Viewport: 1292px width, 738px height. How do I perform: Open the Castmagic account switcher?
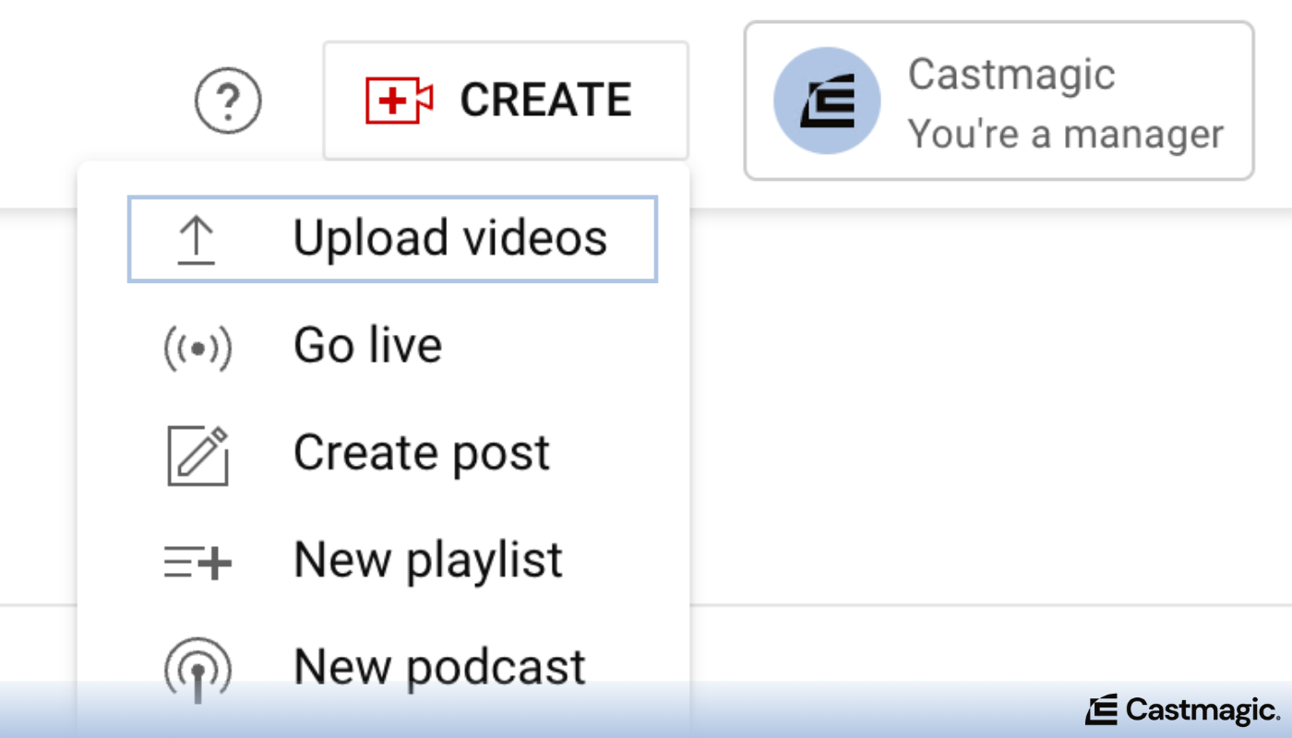coord(999,101)
